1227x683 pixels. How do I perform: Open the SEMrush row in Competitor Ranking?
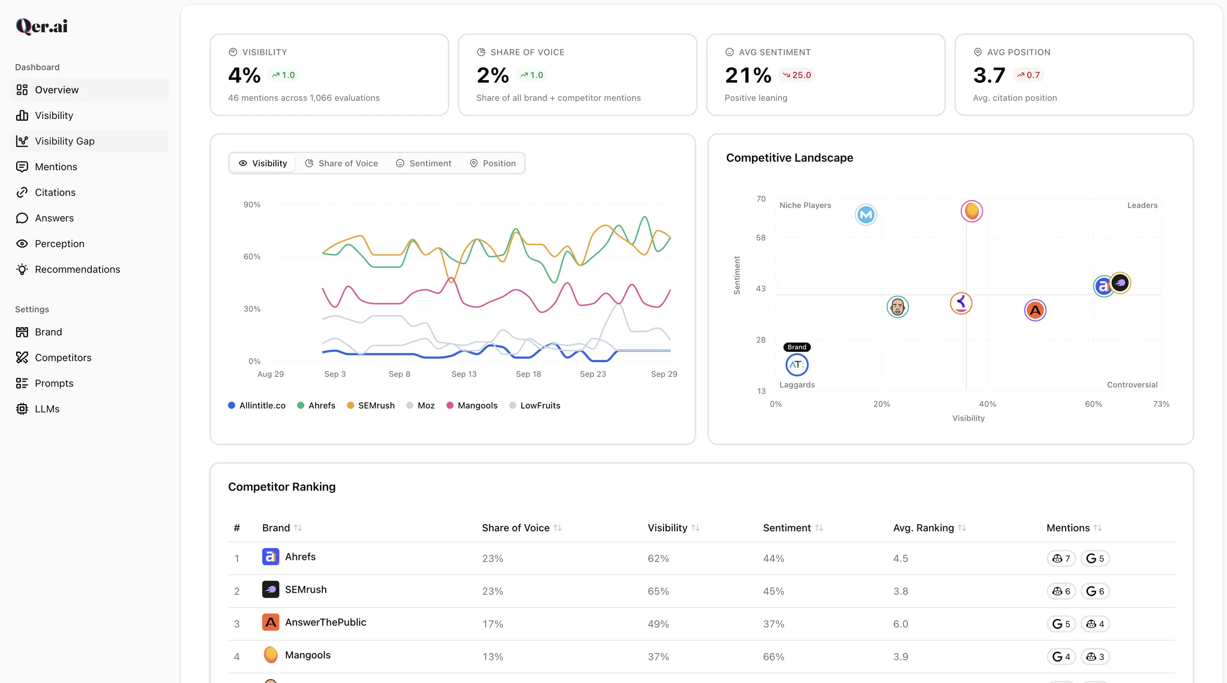click(701, 591)
